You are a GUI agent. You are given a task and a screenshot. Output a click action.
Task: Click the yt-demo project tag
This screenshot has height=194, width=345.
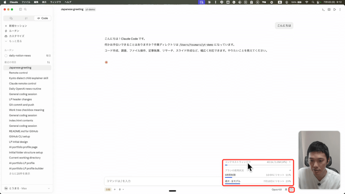(x=90, y=9)
